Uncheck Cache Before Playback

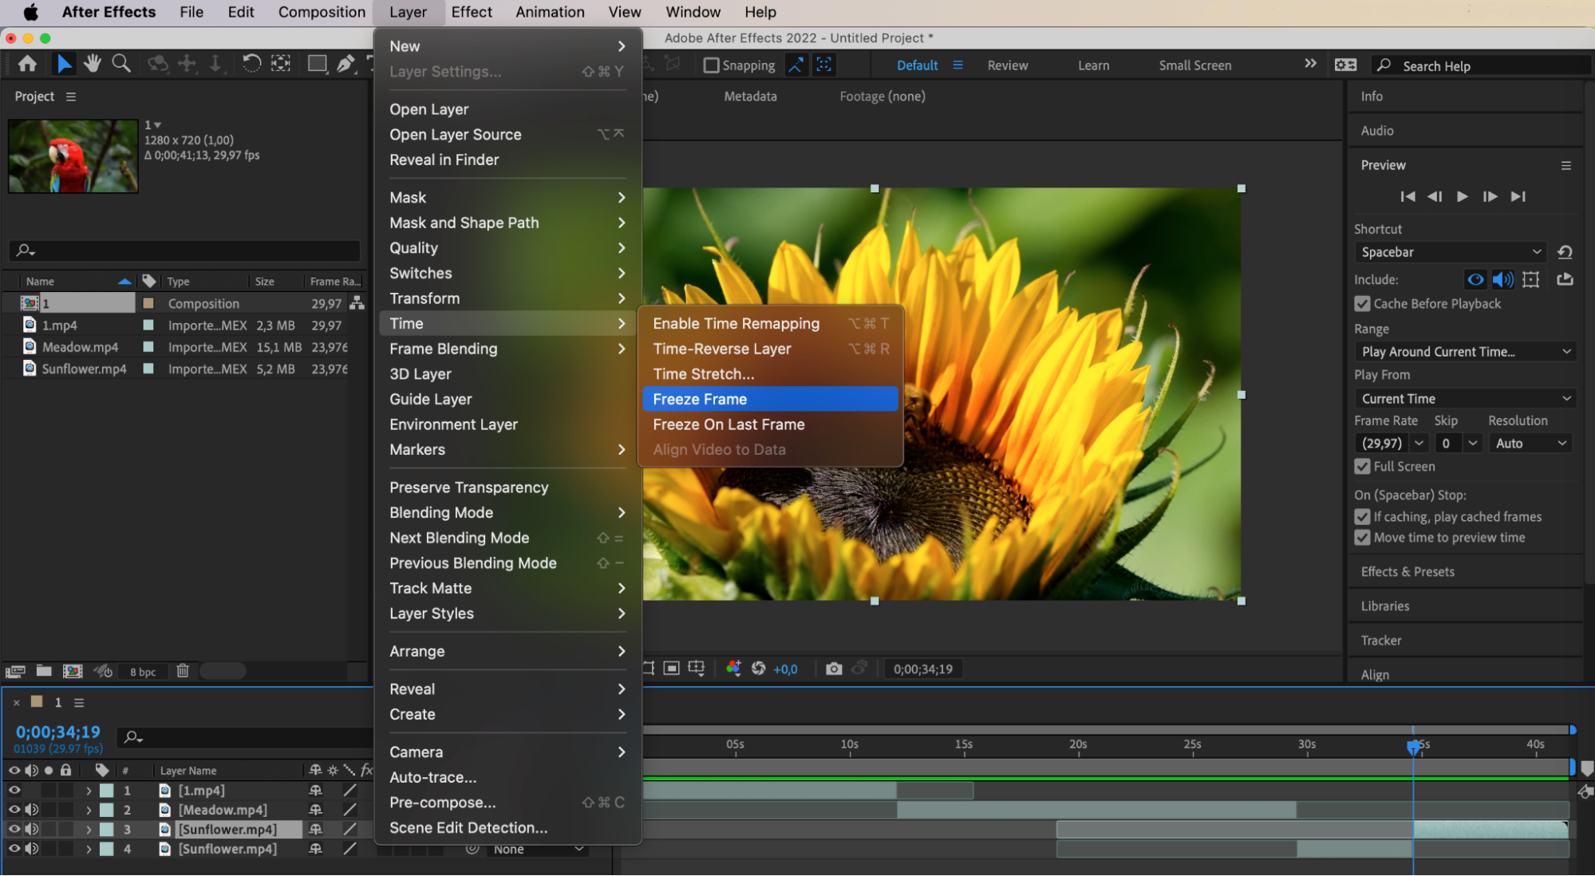click(x=1363, y=304)
